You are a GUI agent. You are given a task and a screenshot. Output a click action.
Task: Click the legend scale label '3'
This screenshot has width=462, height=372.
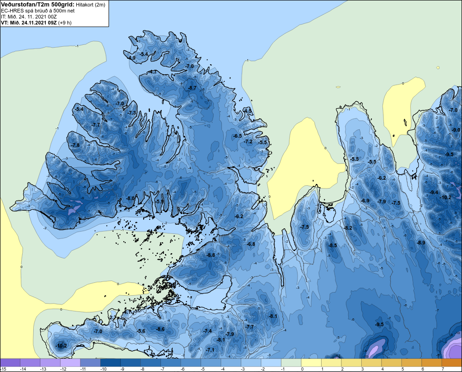pyautogui.click(x=362, y=369)
